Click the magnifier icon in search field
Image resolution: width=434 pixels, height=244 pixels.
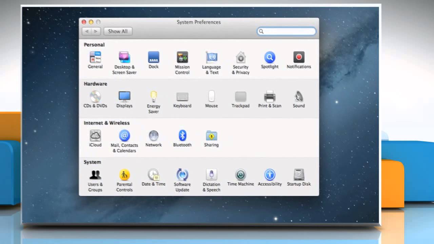point(261,31)
